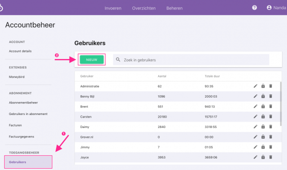The image size is (287, 170).
Task: Edit the Daimy user
Action: click(x=255, y=127)
